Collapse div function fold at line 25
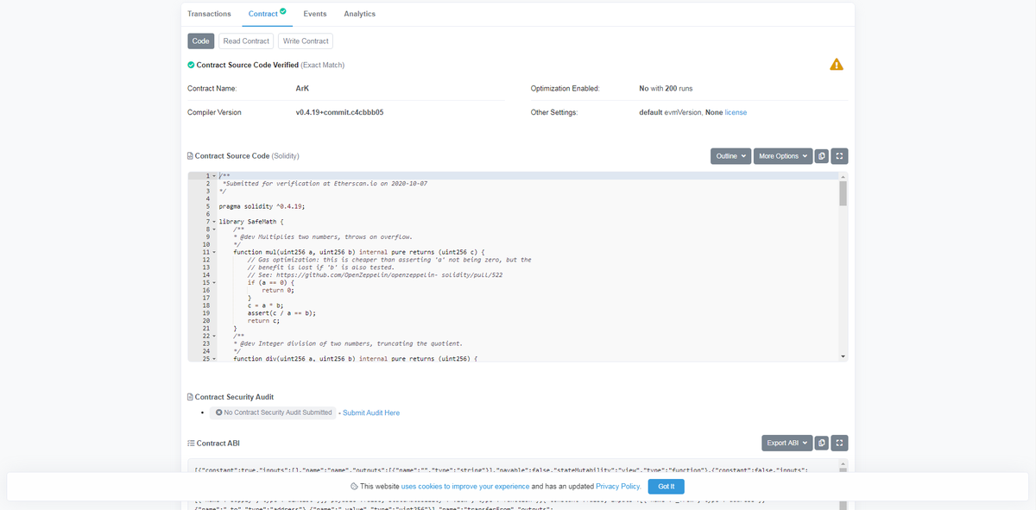The width and height of the screenshot is (1036, 510). pyautogui.click(x=214, y=358)
